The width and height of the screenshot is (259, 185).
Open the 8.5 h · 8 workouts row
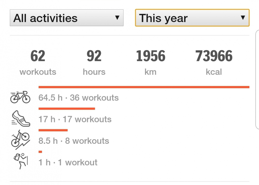74,141
